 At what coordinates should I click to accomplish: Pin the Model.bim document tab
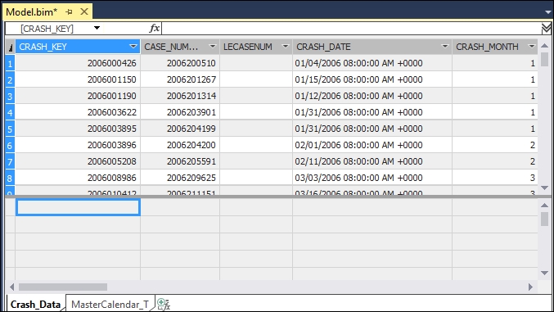(x=69, y=12)
